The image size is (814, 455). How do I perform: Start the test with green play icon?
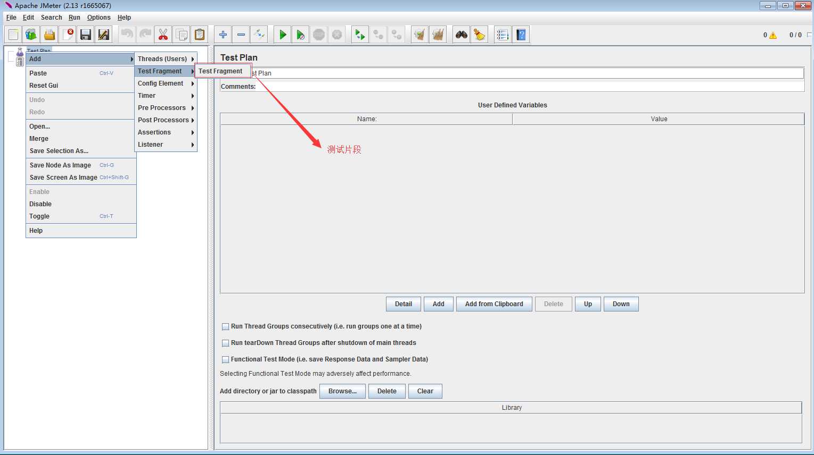pyautogui.click(x=283, y=35)
